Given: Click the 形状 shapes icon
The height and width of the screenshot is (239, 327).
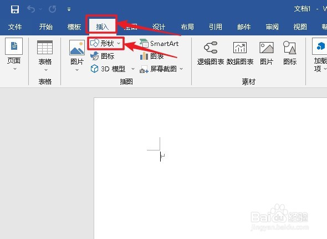Looking at the screenshot, I should 95,43.
